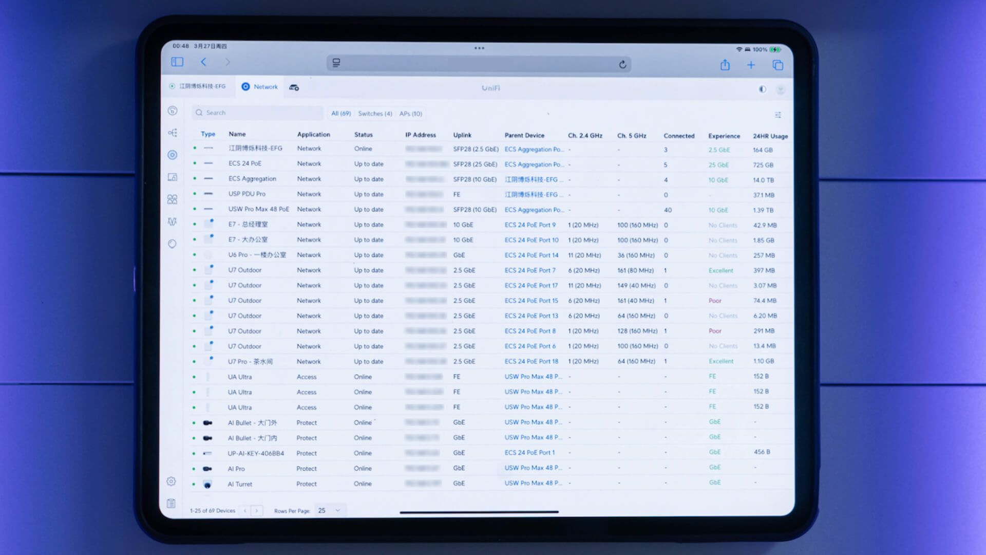Open the System Log clipboard icon
The width and height of the screenshot is (986, 555).
[x=172, y=503]
